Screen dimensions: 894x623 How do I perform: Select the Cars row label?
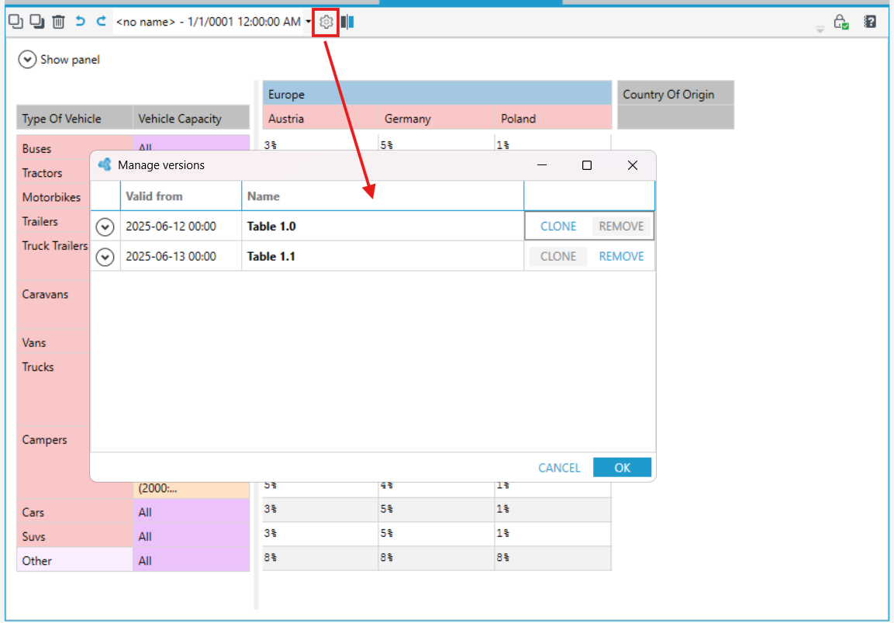click(x=74, y=512)
